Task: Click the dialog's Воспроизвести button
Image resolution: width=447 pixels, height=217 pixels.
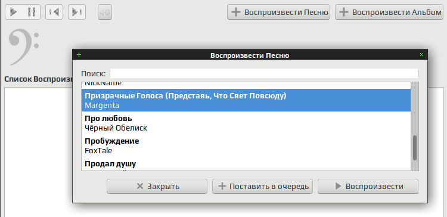Action: (368, 187)
